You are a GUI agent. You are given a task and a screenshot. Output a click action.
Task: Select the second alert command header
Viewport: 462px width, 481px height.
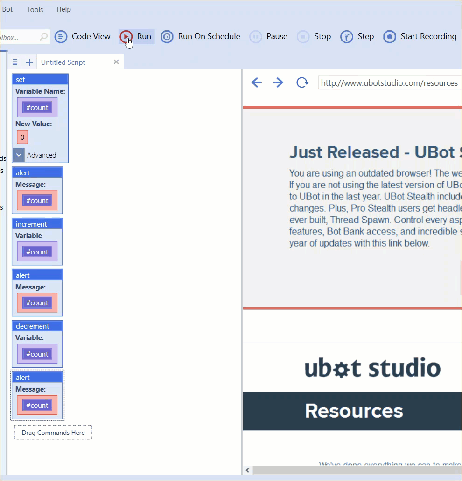pyautogui.click(x=37, y=275)
